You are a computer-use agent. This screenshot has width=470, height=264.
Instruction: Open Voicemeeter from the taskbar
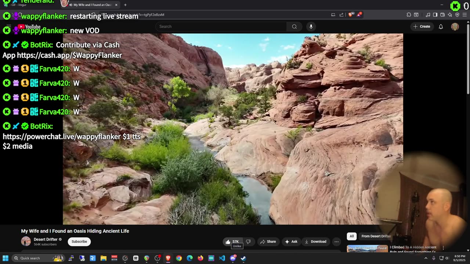(114, 258)
